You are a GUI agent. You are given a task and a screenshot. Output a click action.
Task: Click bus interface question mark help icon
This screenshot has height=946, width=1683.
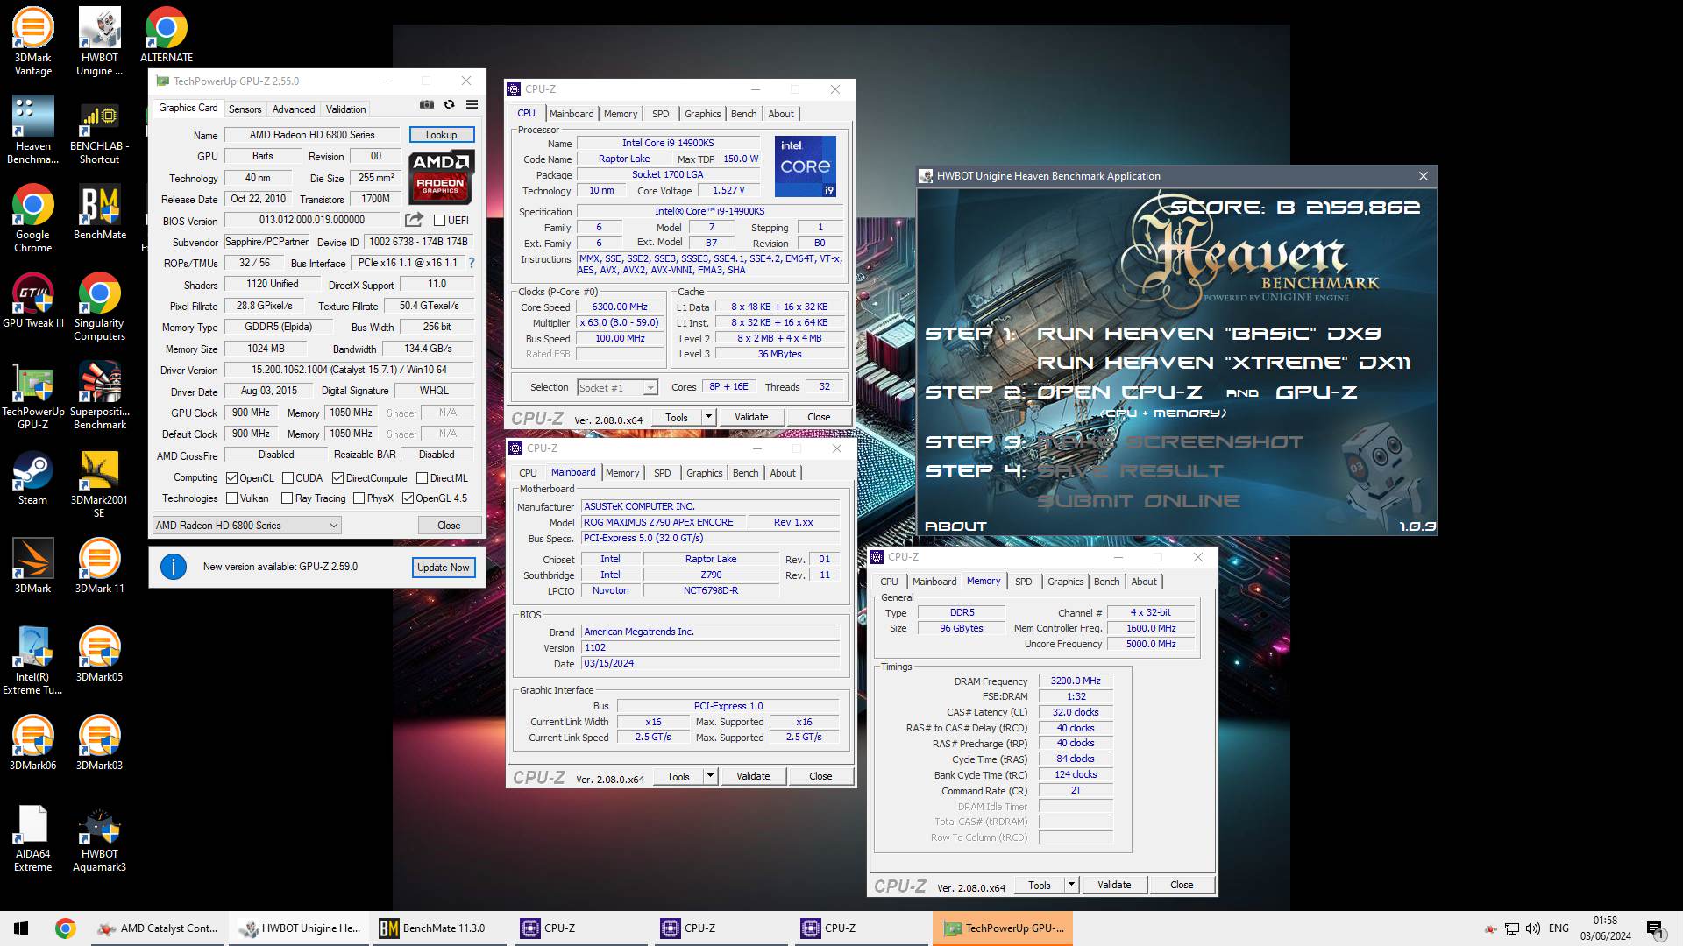pyautogui.click(x=472, y=263)
